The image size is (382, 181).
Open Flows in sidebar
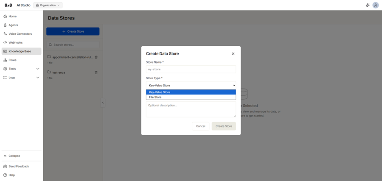click(x=22, y=60)
